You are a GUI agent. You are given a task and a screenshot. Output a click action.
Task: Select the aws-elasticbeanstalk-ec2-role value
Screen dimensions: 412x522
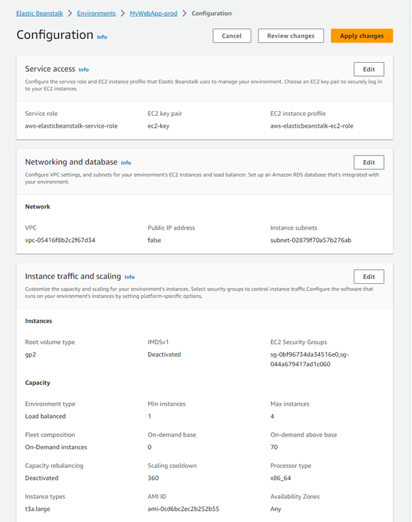[x=312, y=126]
